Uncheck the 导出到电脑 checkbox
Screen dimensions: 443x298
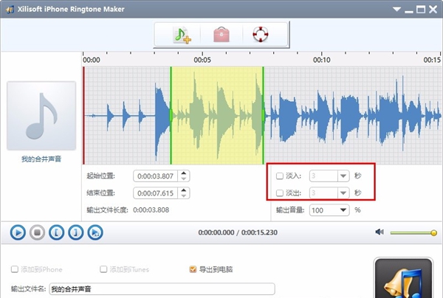[x=193, y=269]
